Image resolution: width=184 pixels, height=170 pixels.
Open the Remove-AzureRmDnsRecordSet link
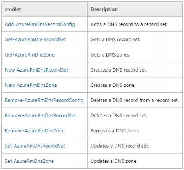pos(40,116)
